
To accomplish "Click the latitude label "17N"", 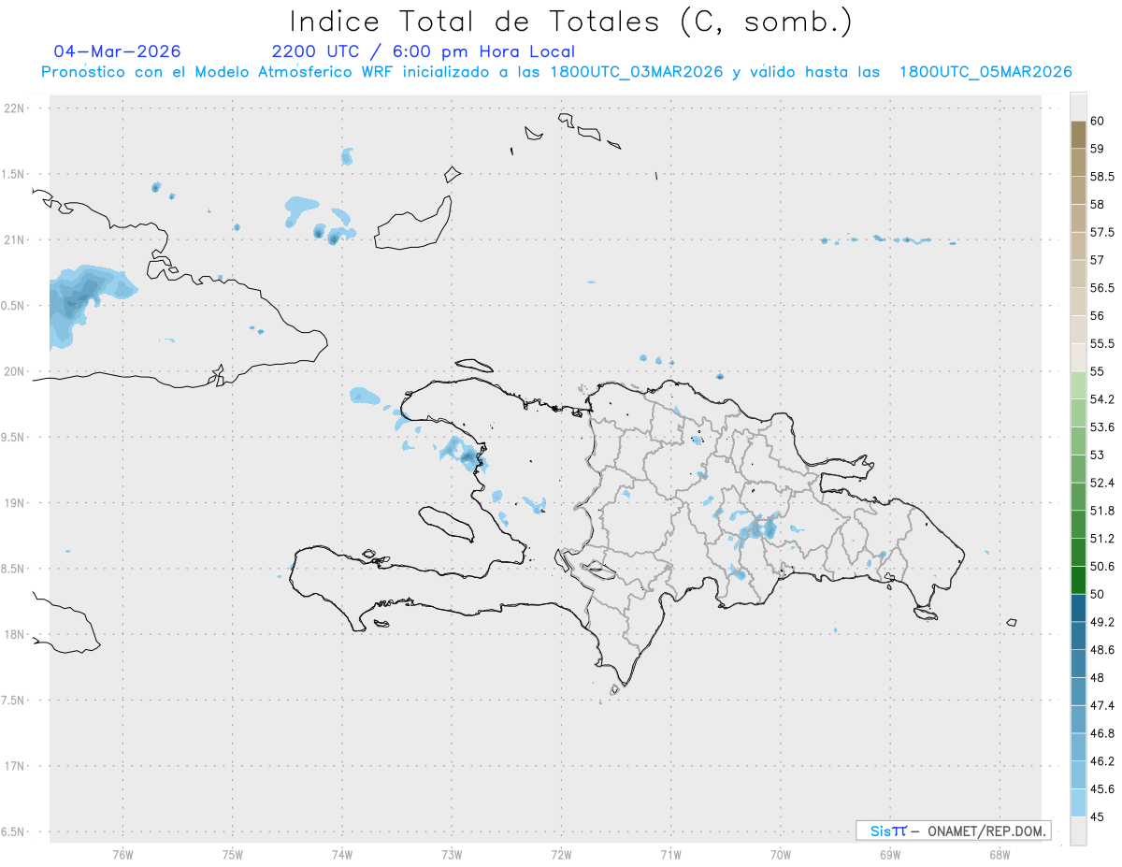I will click(x=15, y=766).
